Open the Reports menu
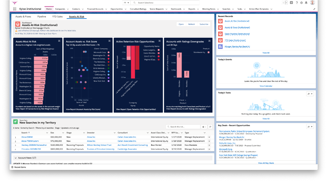The height and width of the screenshot is (182, 327). coord(192,9)
